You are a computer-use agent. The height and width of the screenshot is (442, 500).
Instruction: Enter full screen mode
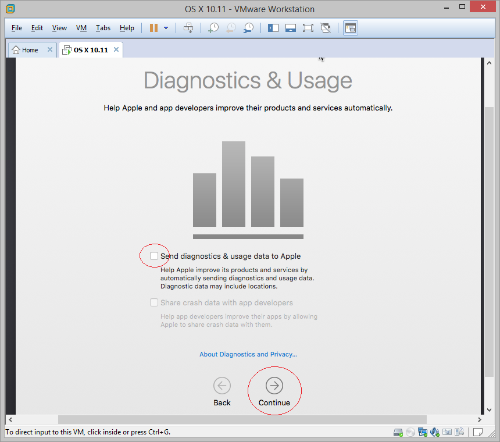click(x=308, y=28)
